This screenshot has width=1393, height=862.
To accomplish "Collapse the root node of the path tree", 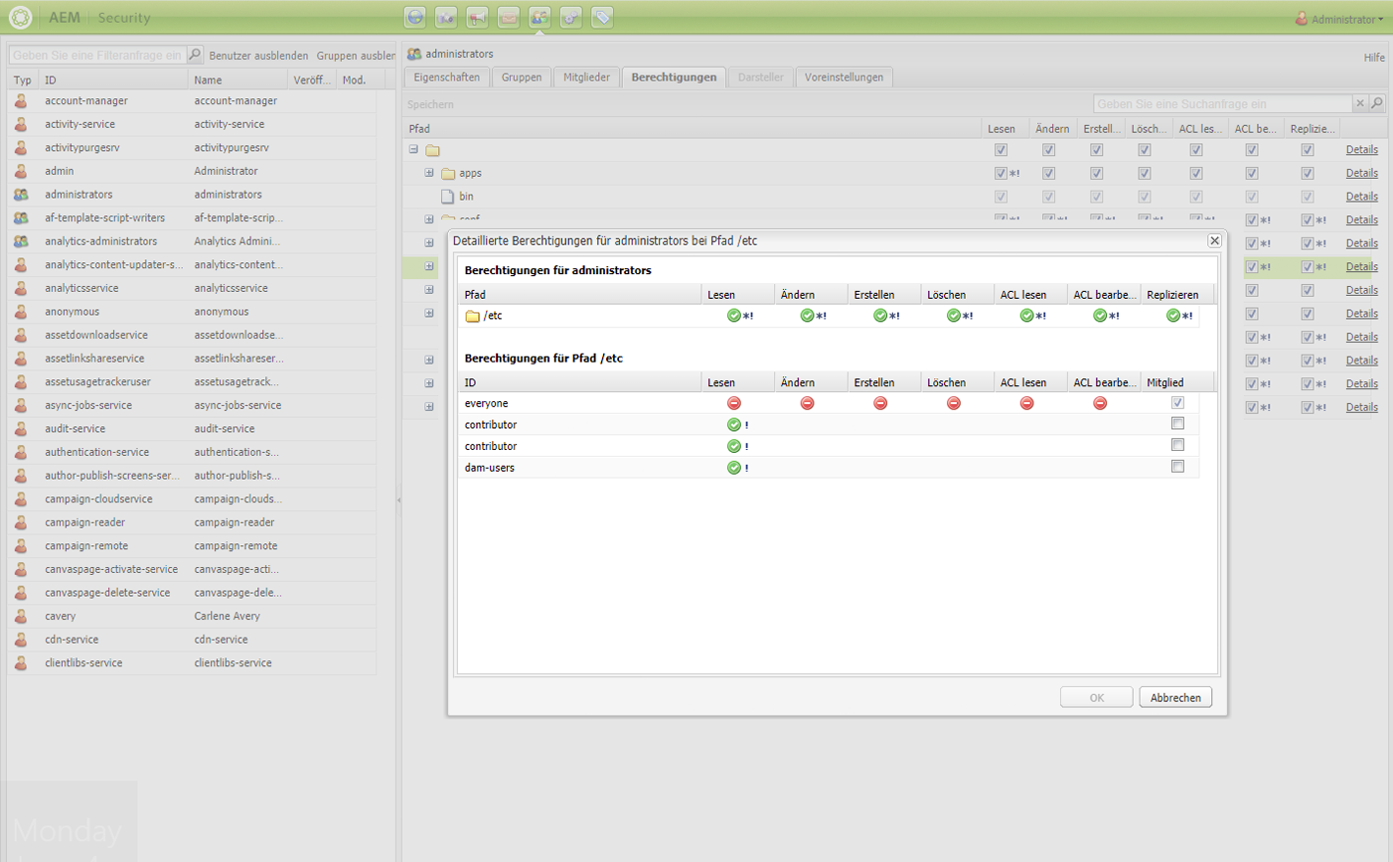I will (413, 150).
